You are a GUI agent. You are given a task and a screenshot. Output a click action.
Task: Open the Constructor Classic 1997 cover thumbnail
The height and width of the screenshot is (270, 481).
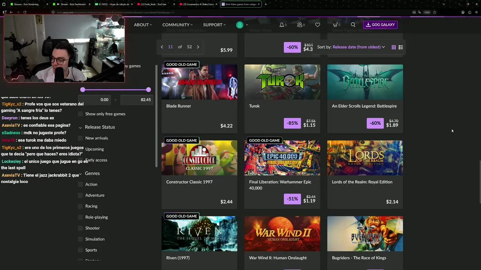[x=200, y=158]
